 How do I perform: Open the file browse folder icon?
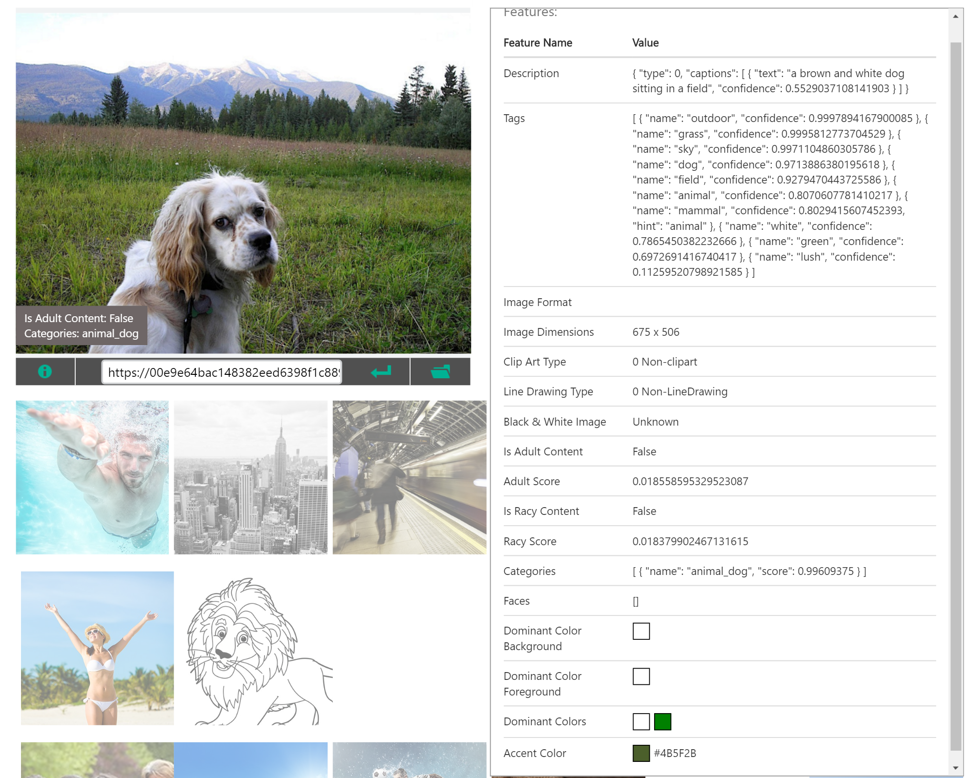(440, 372)
